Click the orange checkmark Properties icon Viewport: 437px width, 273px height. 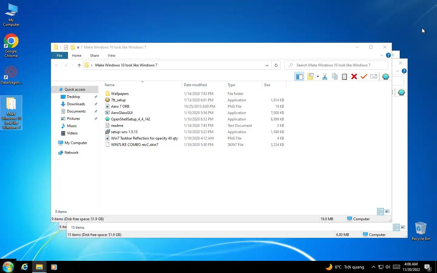coord(364,76)
